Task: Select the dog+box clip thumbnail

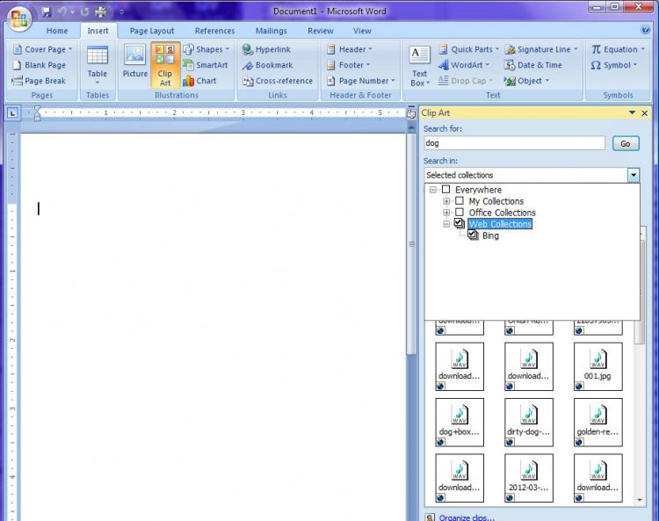Action: tap(460, 423)
